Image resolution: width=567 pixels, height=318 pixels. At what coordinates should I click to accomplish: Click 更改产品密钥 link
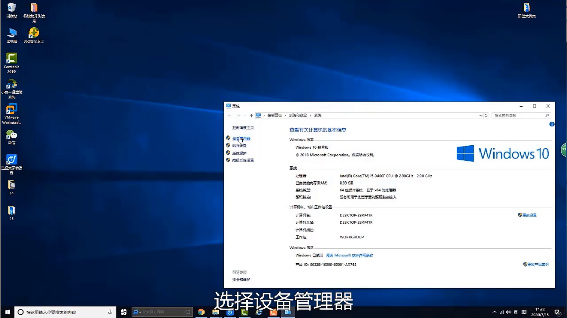point(538,264)
